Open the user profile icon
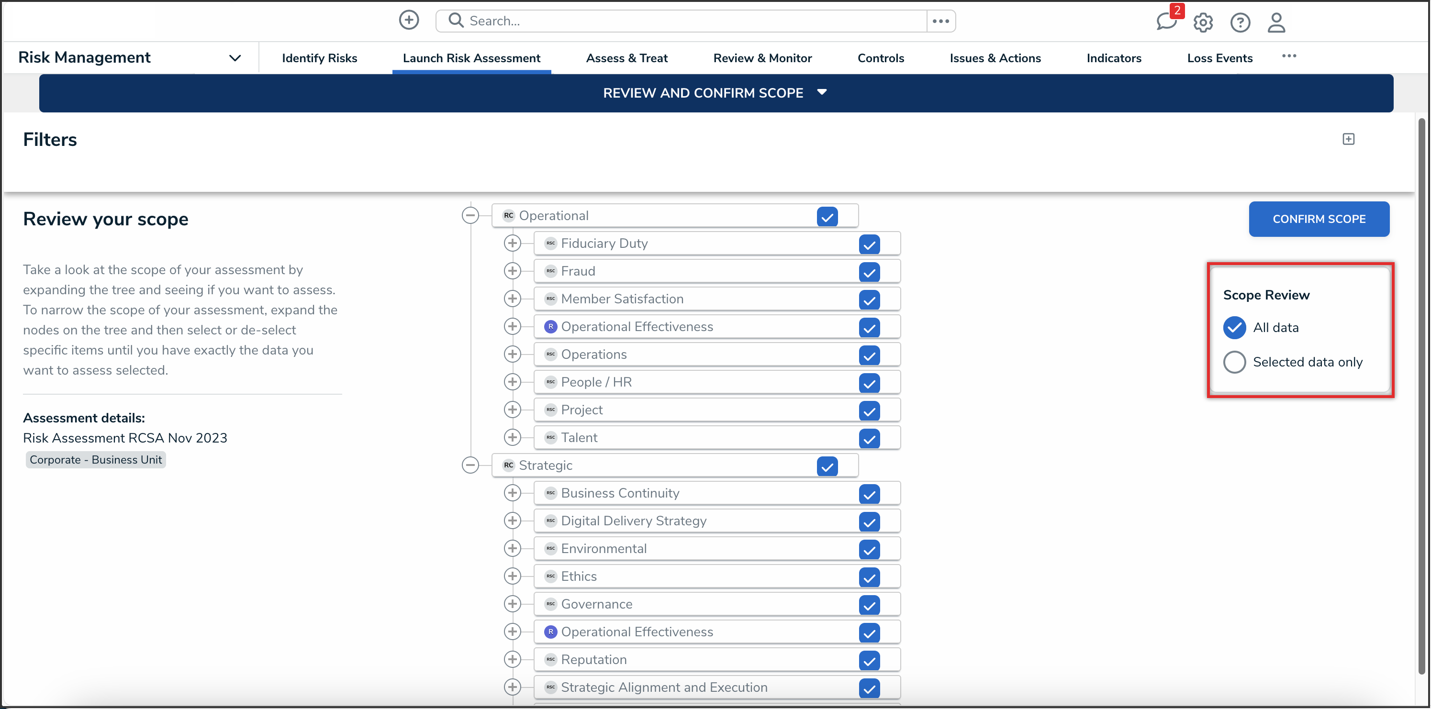1431x709 pixels. pos(1276,23)
